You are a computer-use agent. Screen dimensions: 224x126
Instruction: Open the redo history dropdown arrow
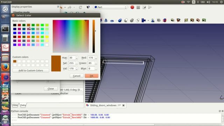point(74,7)
